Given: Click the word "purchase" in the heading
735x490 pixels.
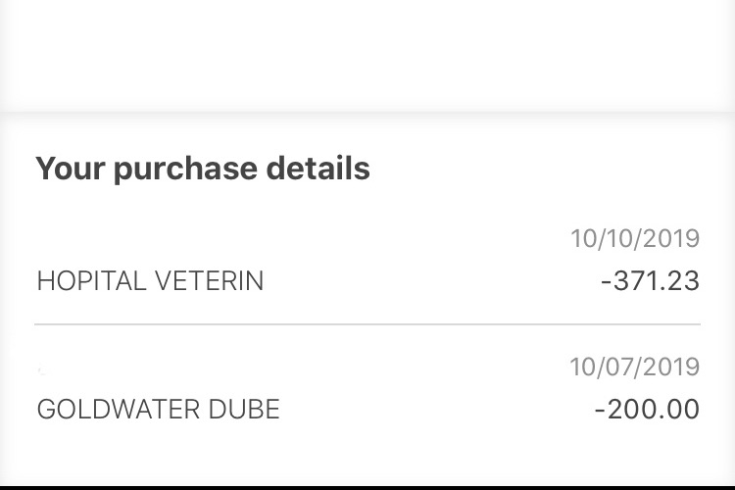Looking at the screenshot, I should click(185, 170).
